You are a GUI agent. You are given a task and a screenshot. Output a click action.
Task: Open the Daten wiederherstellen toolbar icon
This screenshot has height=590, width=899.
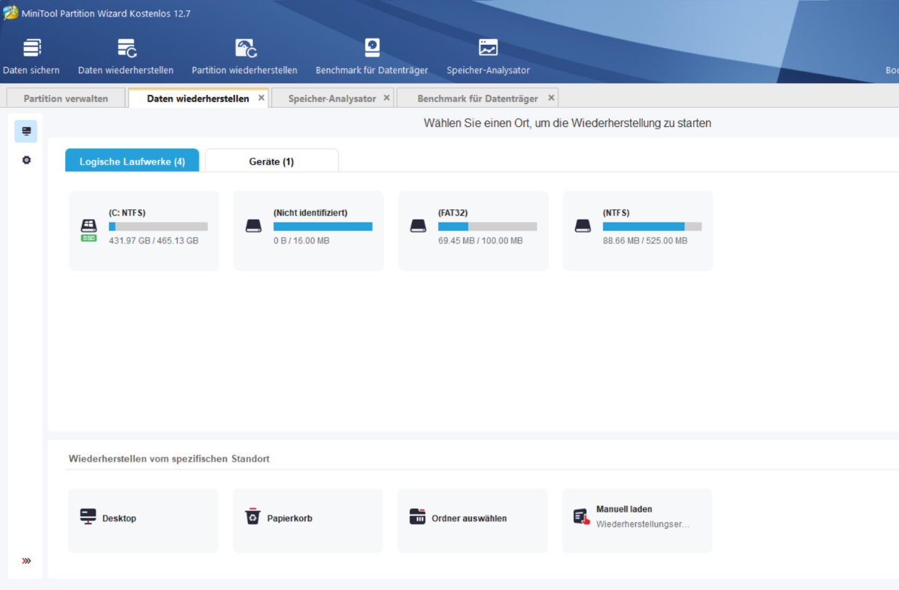[127, 48]
